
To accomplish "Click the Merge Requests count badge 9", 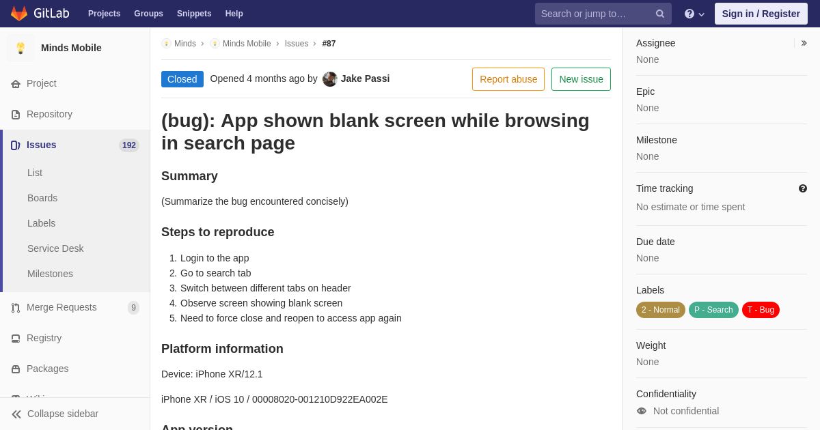I will [133, 308].
